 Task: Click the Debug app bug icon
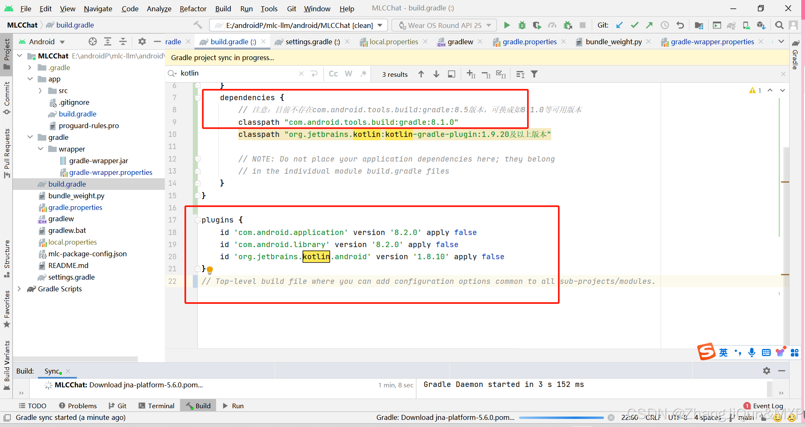522,25
